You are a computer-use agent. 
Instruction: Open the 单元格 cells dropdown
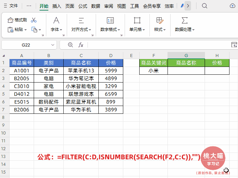pyautogui.click(x=137, y=24)
